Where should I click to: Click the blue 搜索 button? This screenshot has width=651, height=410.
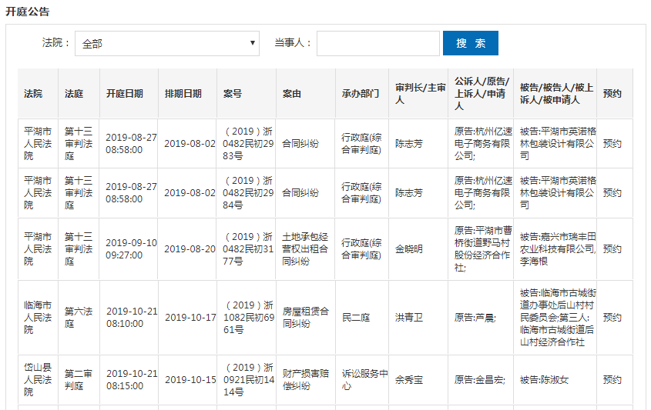tap(471, 43)
